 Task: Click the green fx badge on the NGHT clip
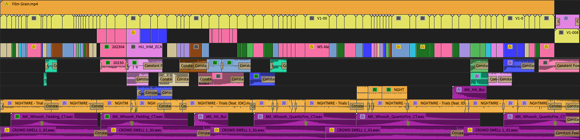[388, 90]
